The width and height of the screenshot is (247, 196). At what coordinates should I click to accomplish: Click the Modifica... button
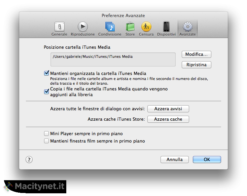[197, 54]
